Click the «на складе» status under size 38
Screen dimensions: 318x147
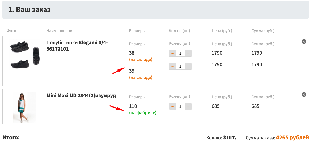click(x=141, y=60)
